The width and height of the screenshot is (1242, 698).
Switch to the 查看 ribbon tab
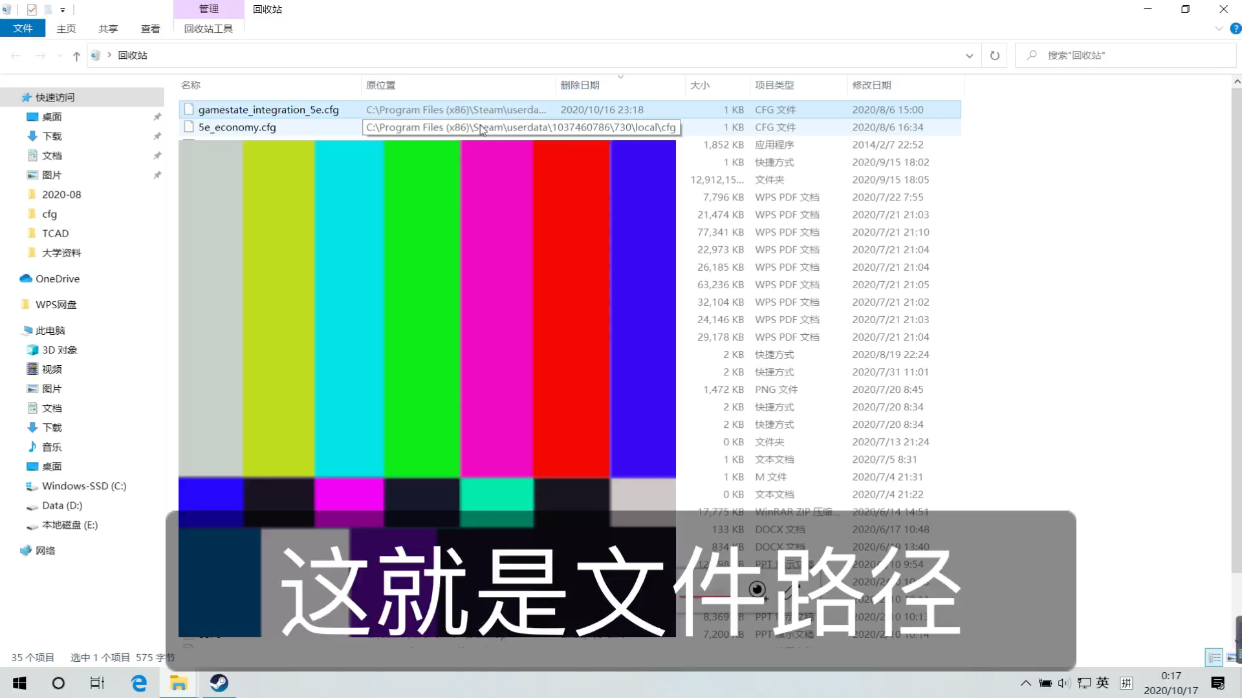(x=150, y=28)
